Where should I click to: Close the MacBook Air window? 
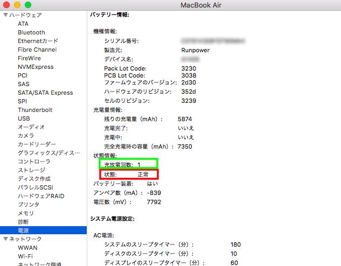pos(6,4)
